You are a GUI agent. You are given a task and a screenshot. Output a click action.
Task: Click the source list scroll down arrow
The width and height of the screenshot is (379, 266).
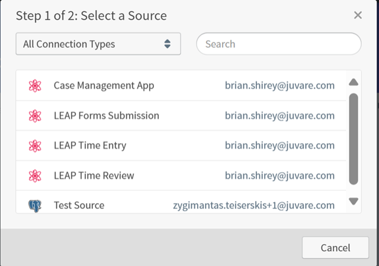[x=354, y=201]
